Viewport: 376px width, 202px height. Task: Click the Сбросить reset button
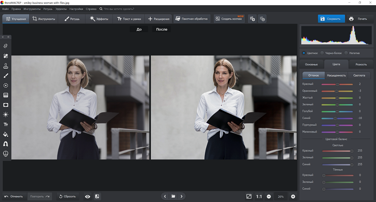[x=67, y=196]
